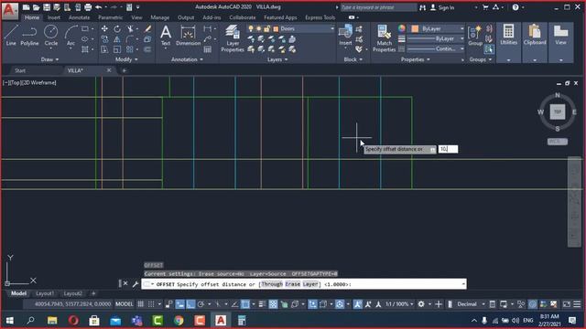
Task: Open the layer dropdown showing Doors
Action: coord(290,28)
